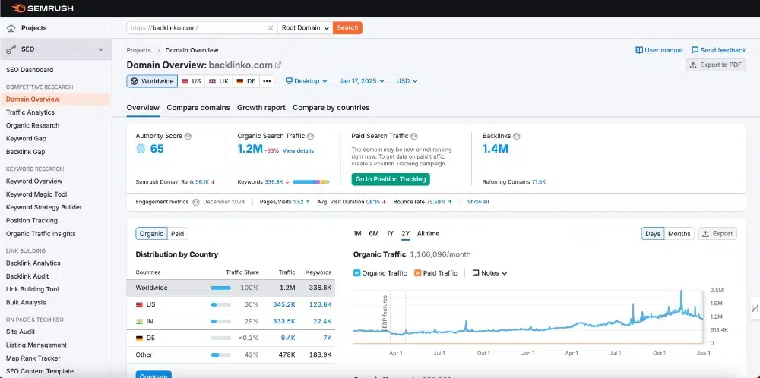Click the Organic Search Traffic info icon
This screenshot has height=378, width=760.
coord(310,136)
